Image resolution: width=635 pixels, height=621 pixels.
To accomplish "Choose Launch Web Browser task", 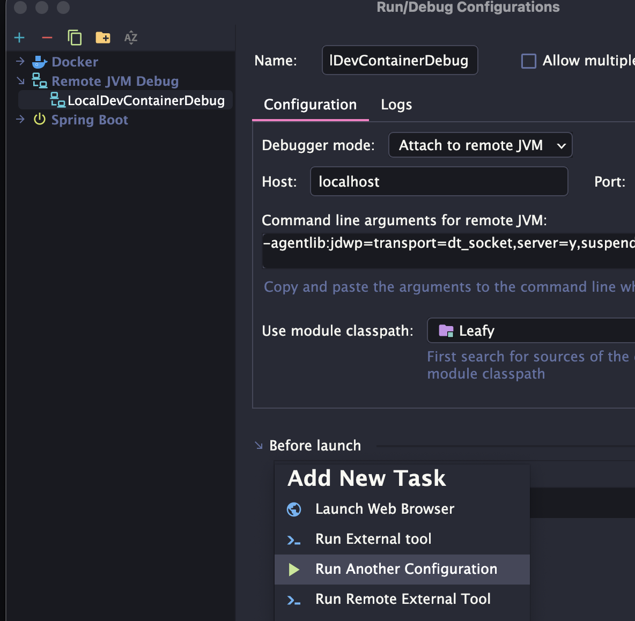I will pyautogui.click(x=402, y=509).
